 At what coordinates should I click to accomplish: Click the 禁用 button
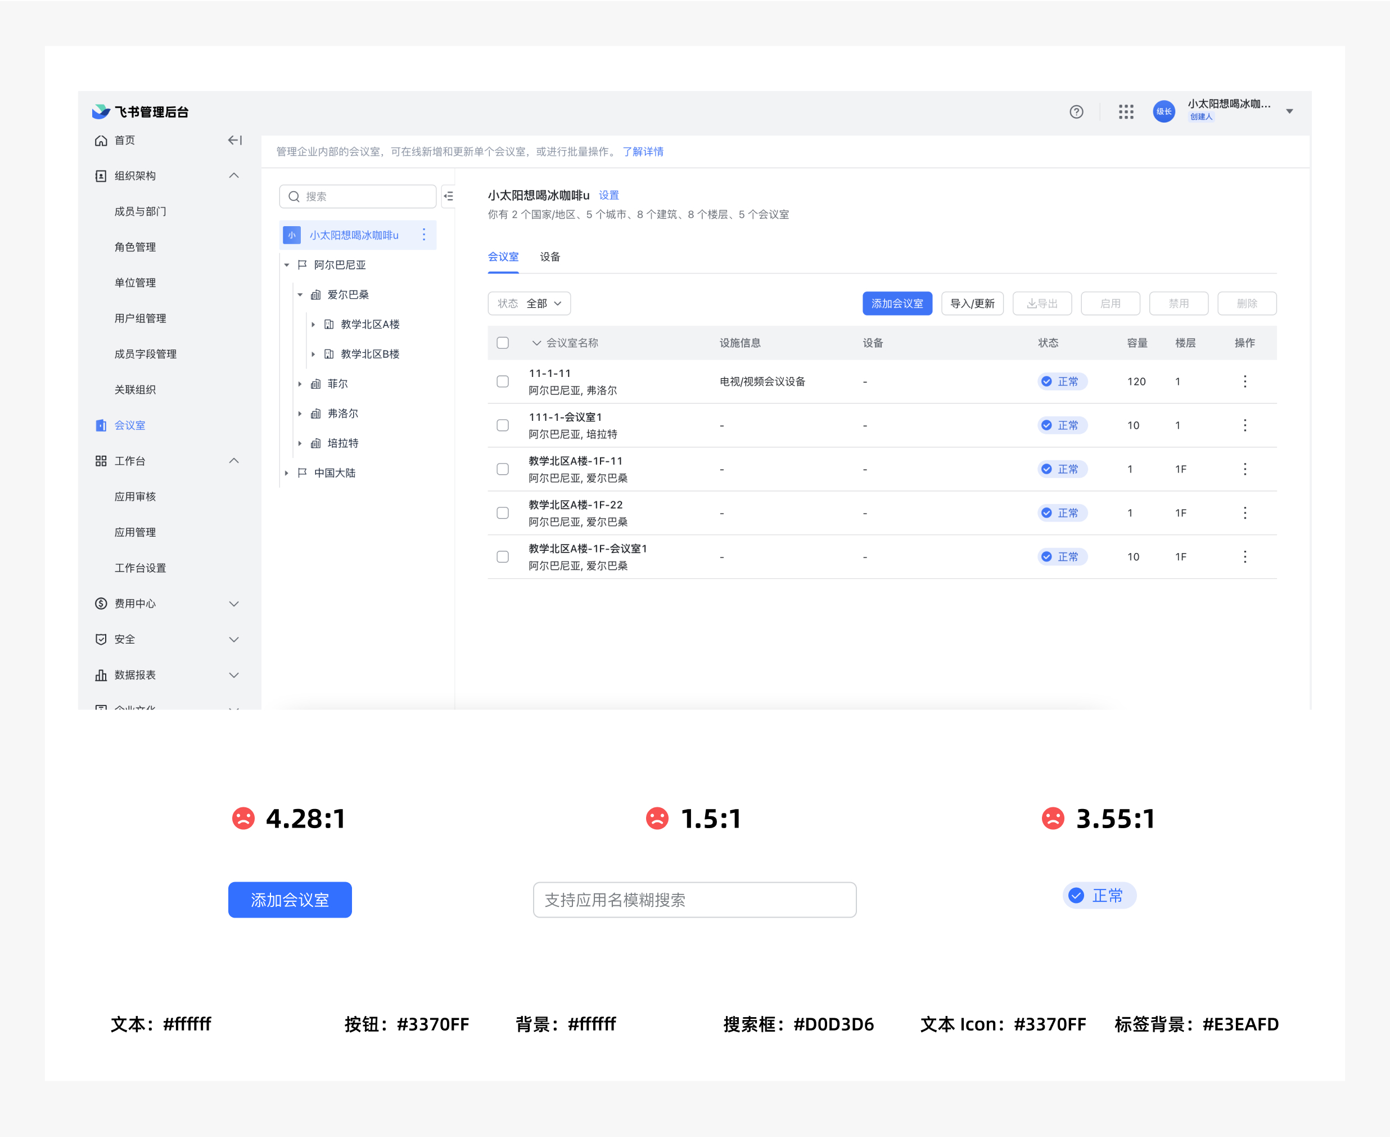click(x=1179, y=303)
